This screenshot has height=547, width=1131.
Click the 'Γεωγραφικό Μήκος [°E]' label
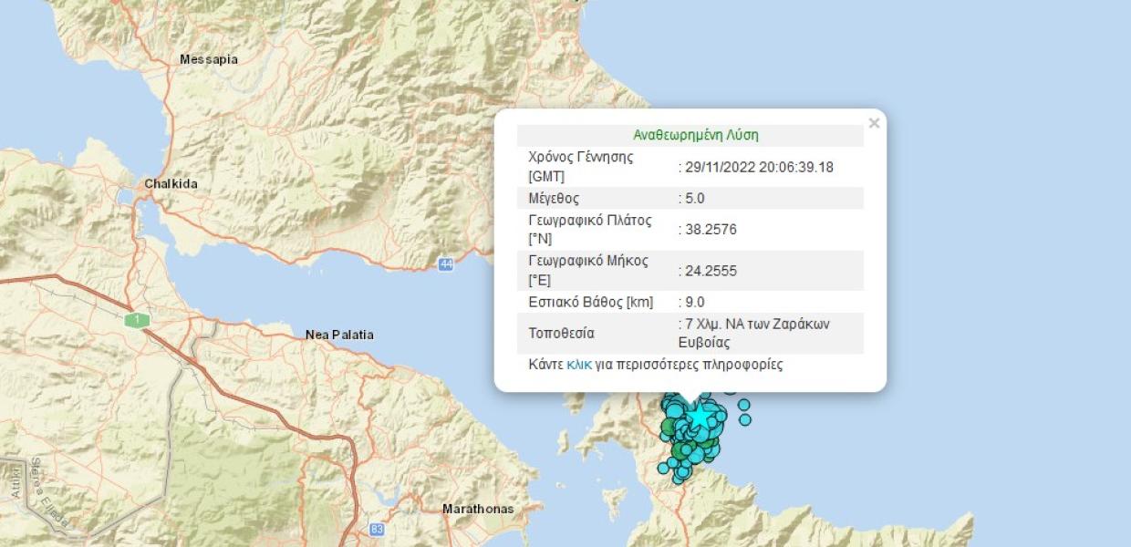(x=588, y=270)
